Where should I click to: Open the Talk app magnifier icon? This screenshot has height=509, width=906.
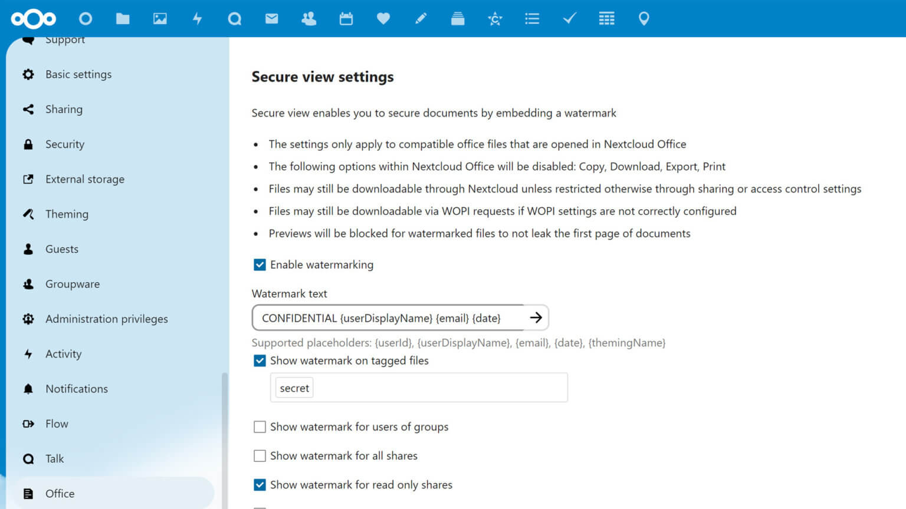(235, 18)
